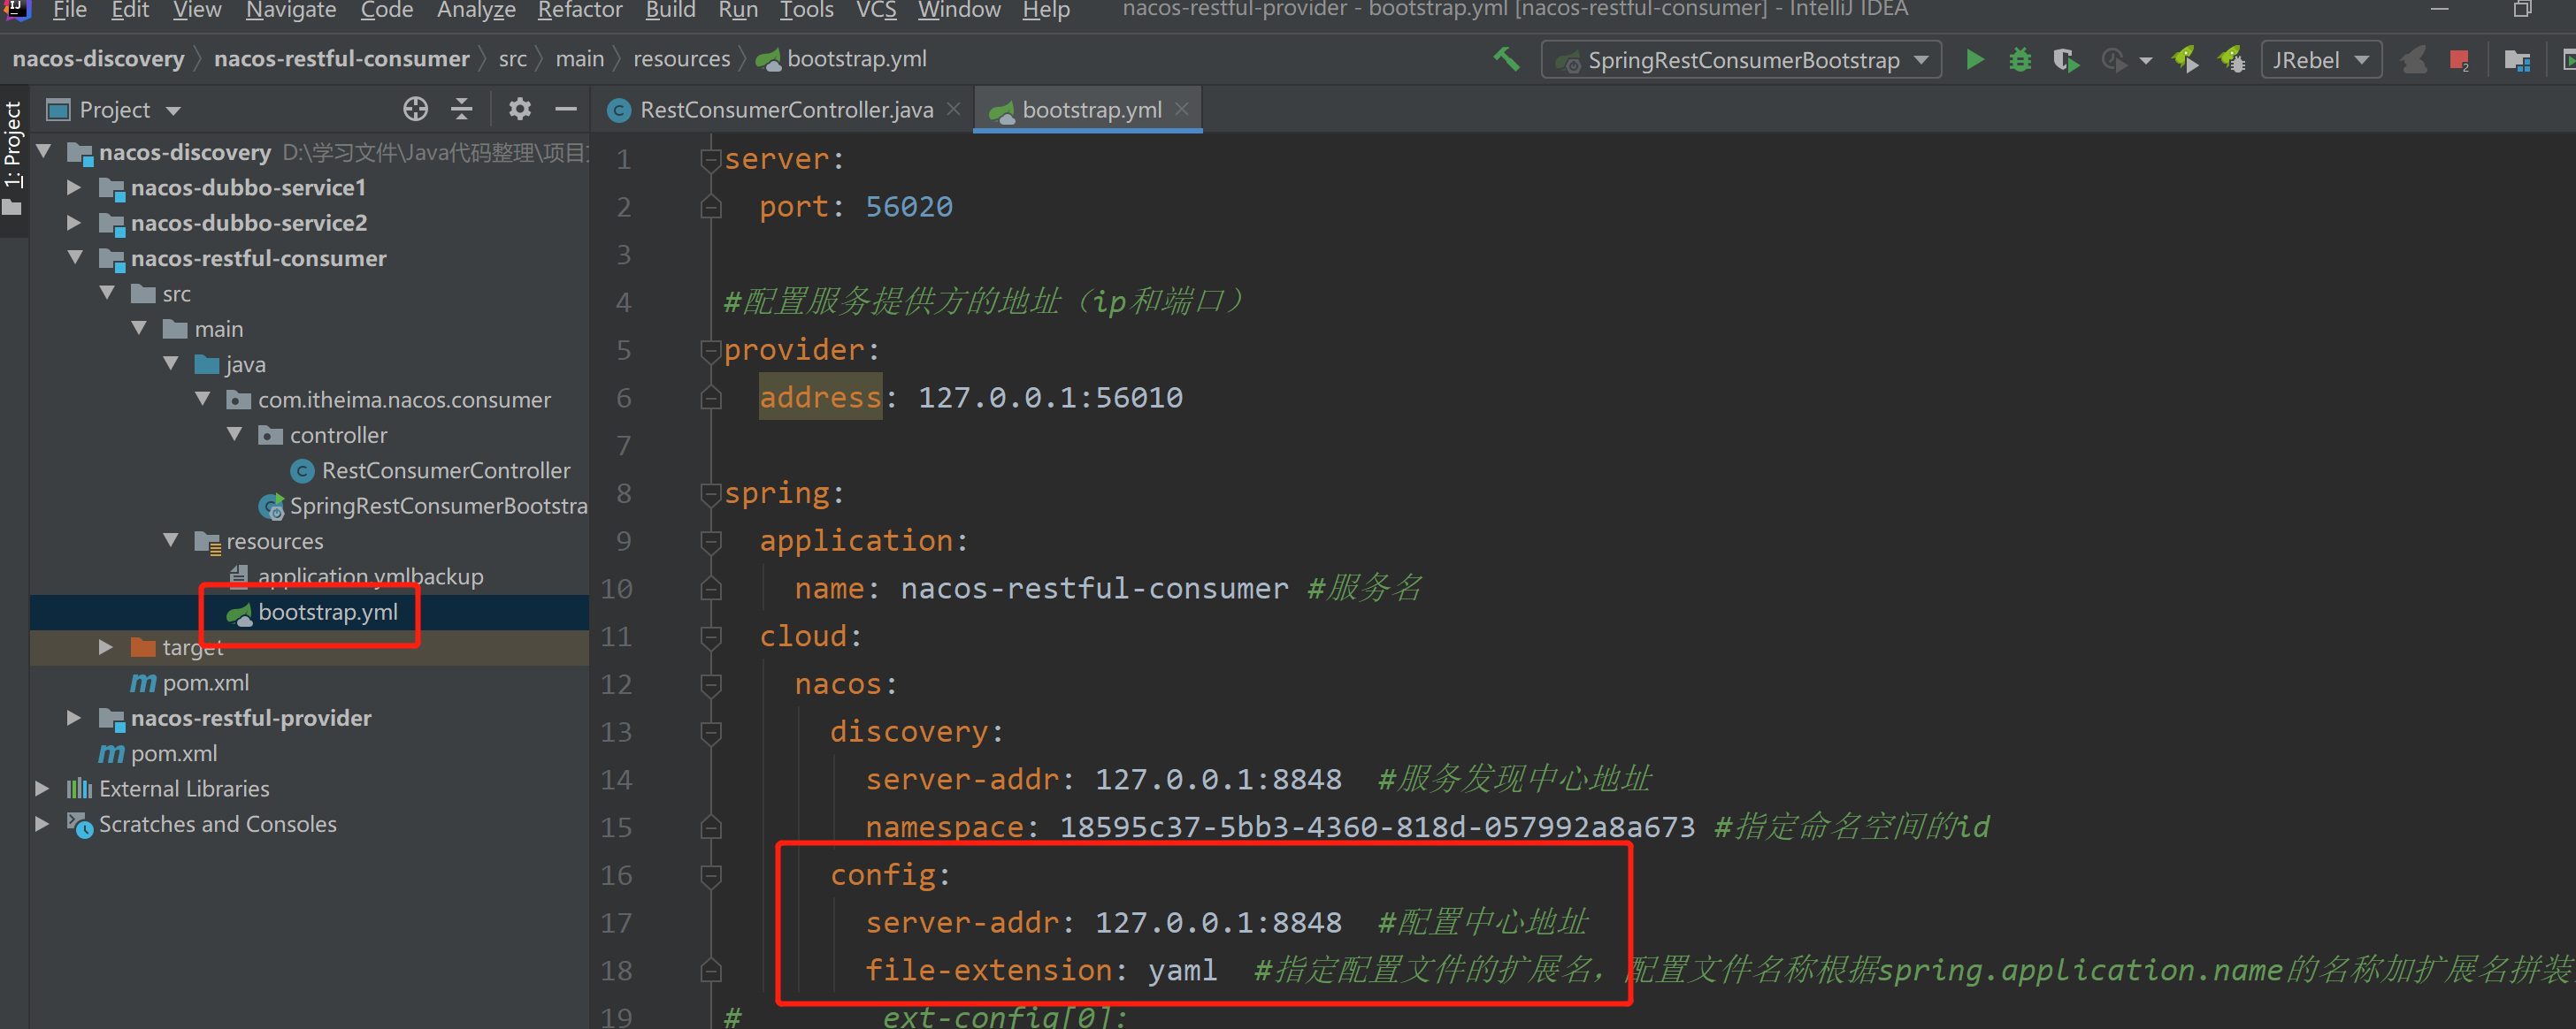
Task: Click nacos-restful-consumer breadcrumb
Action: pos(341,59)
